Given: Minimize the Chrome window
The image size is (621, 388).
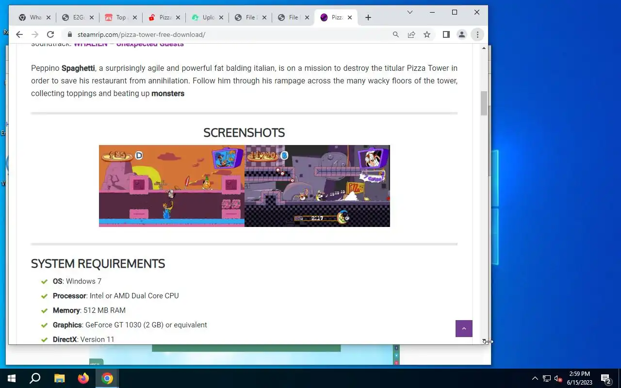Looking at the screenshot, I should pyautogui.click(x=432, y=12).
